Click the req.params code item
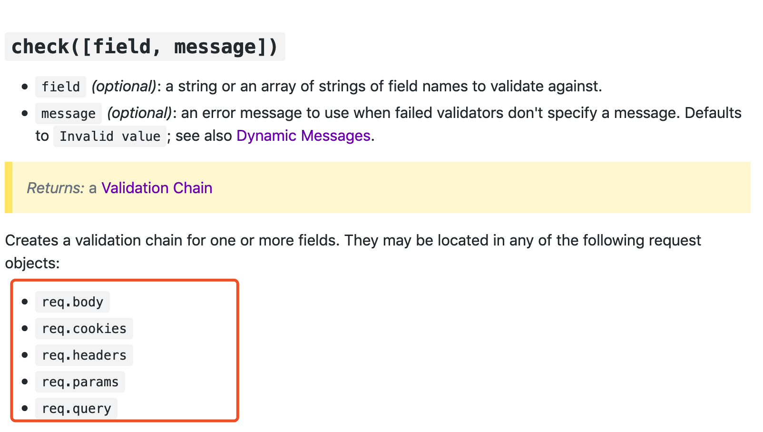The width and height of the screenshot is (763, 432). tap(80, 382)
